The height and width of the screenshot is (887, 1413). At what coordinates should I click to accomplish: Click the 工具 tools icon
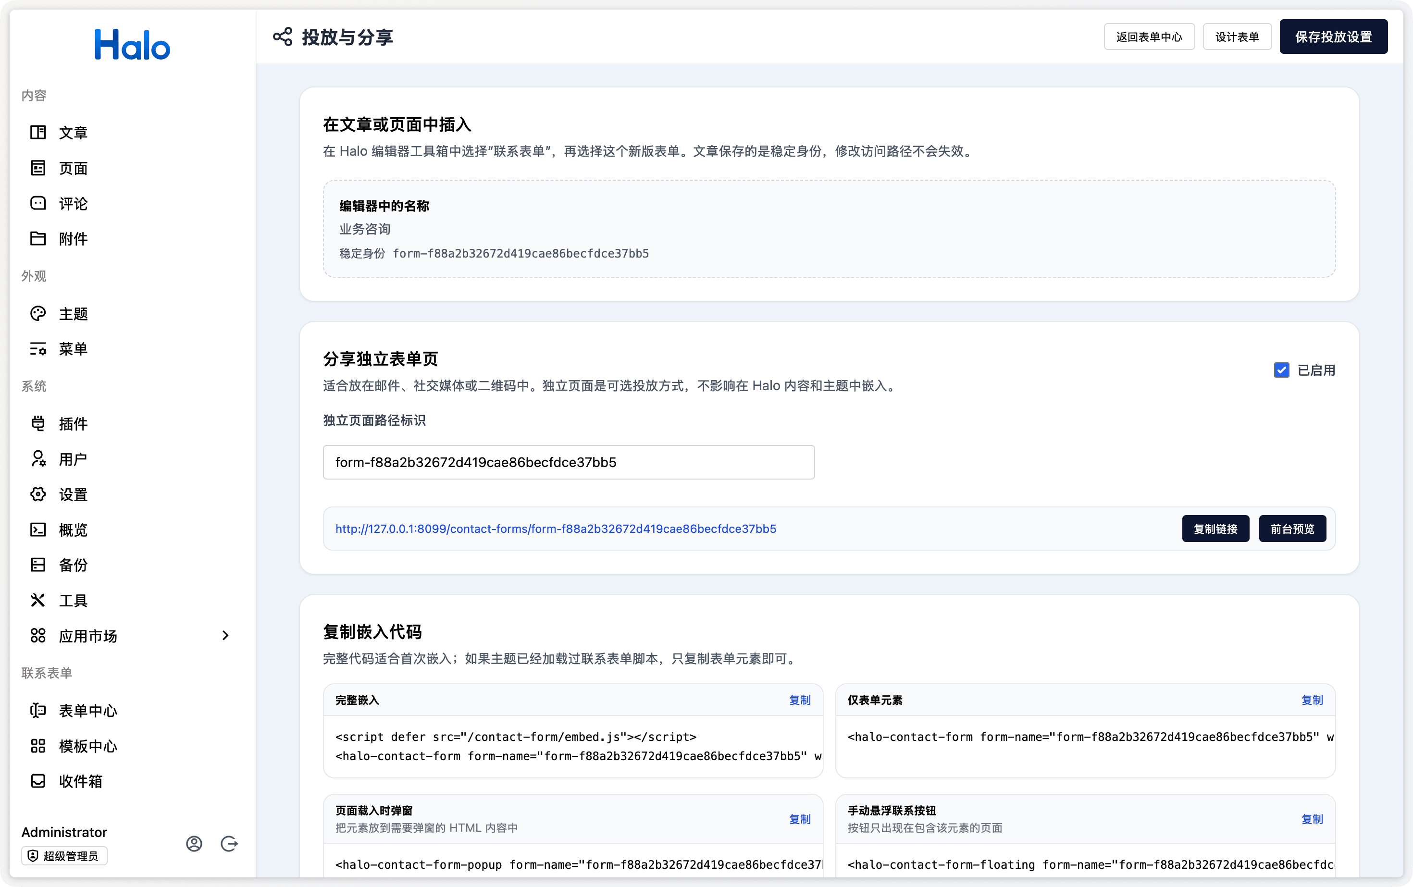tap(38, 600)
